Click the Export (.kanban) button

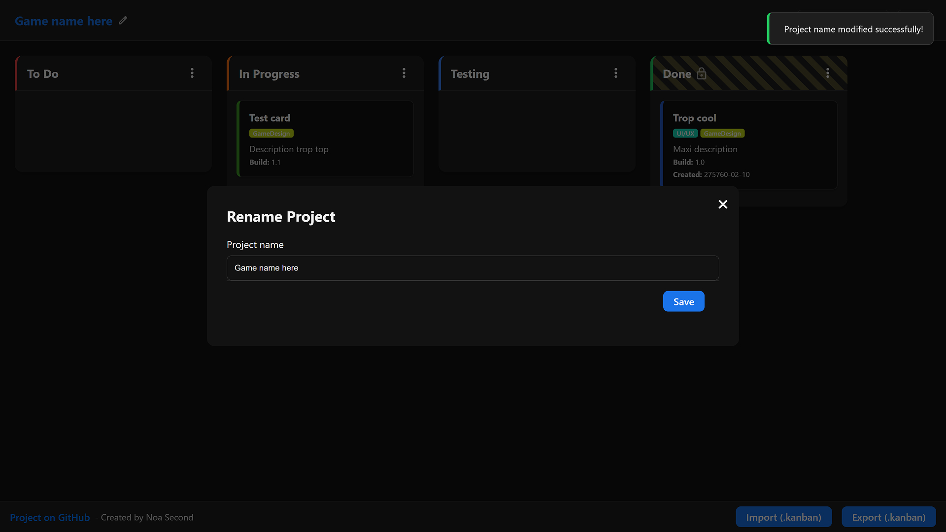pos(889,517)
